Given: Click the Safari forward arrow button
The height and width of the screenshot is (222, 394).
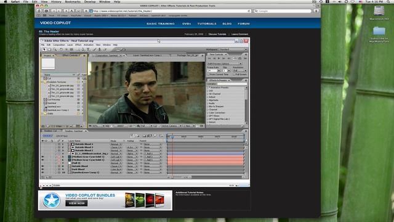Looking at the screenshot, I should coord(59,11).
